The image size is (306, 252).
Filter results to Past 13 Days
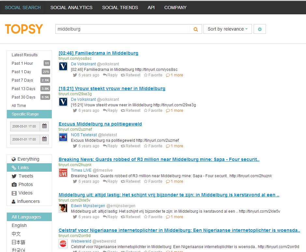29,88
